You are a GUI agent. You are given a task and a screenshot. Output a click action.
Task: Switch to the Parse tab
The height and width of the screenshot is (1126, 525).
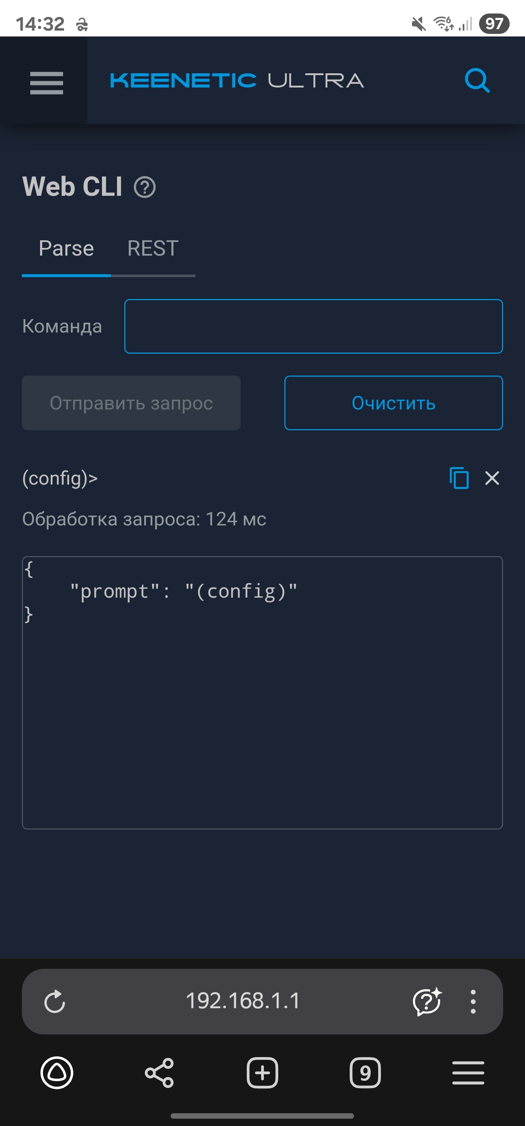pyautogui.click(x=66, y=249)
